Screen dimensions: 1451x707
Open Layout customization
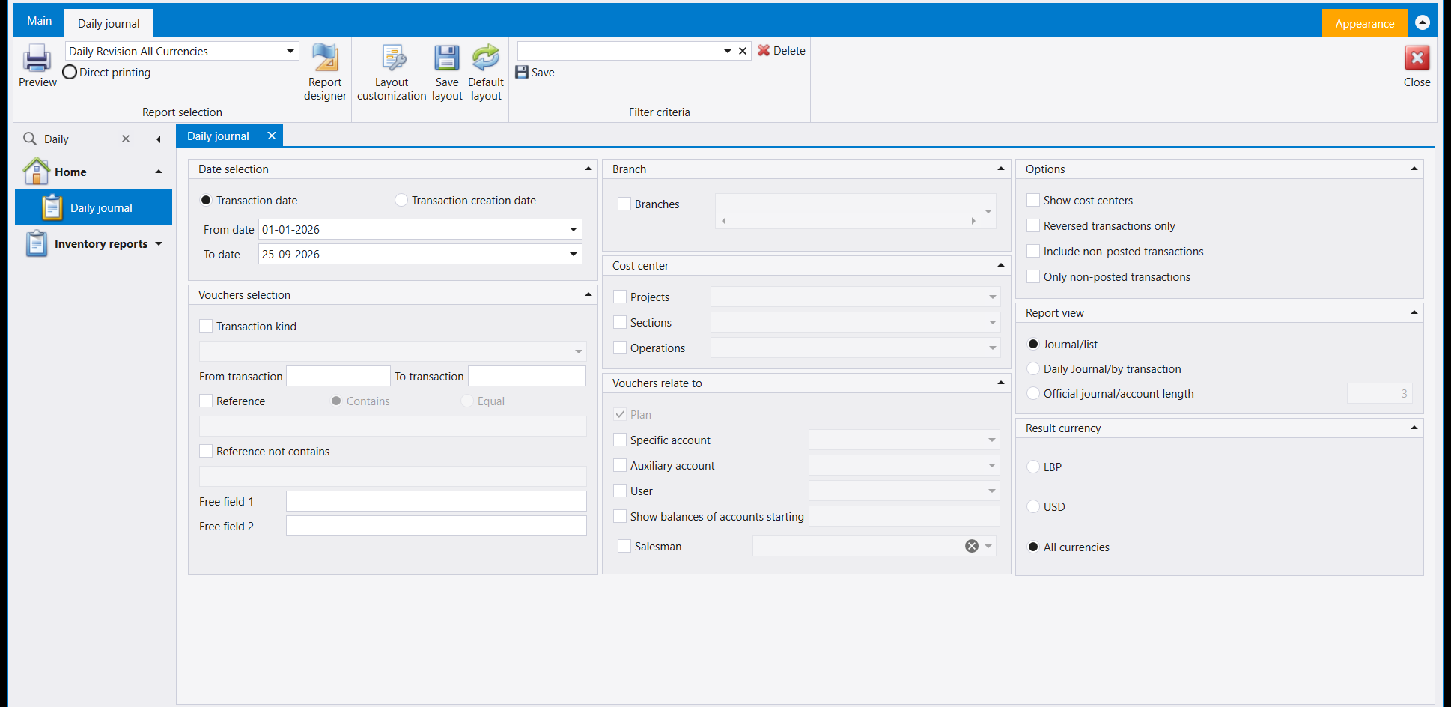[392, 71]
